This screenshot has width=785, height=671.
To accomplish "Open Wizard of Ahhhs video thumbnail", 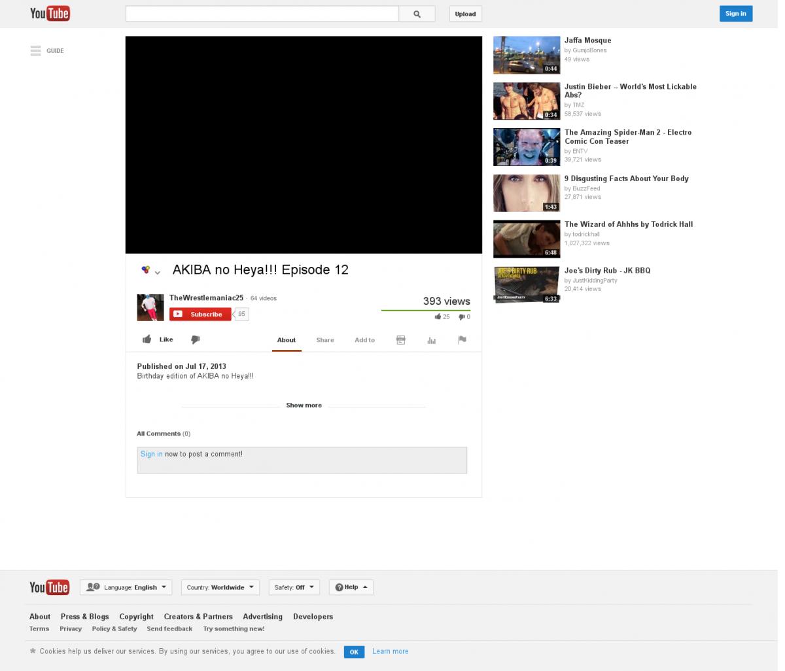I will (527, 239).
